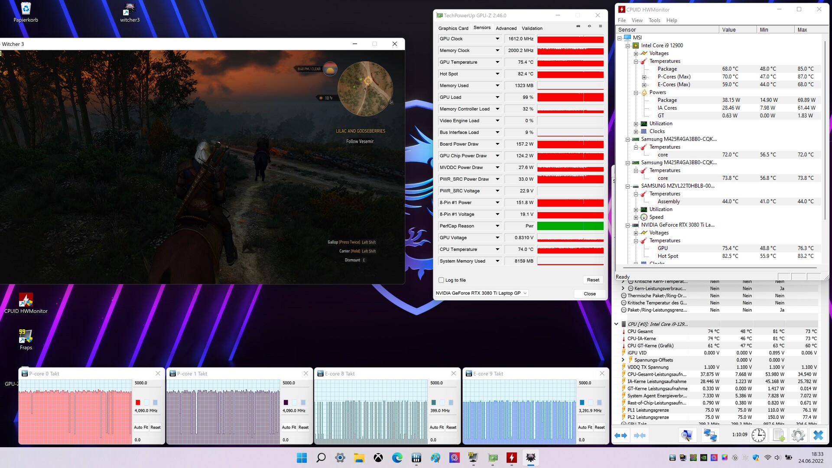Click HWiNFO logging sheet with plus icon

(779, 435)
